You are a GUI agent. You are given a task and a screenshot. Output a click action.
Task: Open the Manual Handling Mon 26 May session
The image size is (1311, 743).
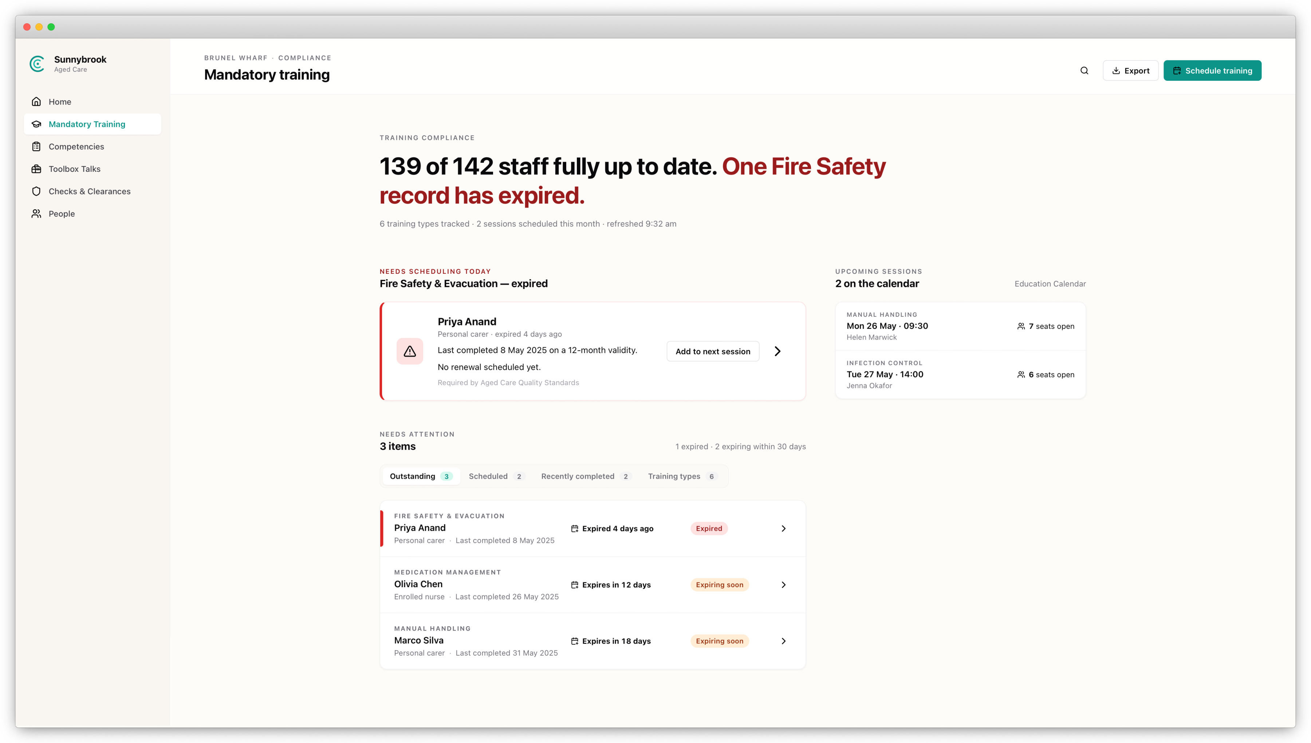(x=960, y=326)
